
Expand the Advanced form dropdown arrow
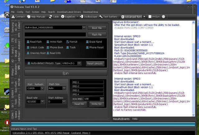144,16
